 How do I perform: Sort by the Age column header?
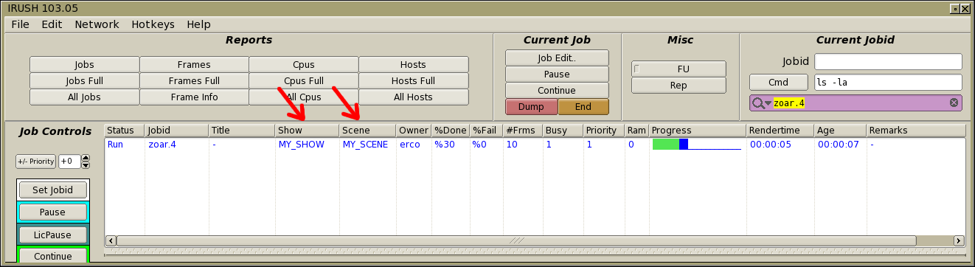(840, 131)
